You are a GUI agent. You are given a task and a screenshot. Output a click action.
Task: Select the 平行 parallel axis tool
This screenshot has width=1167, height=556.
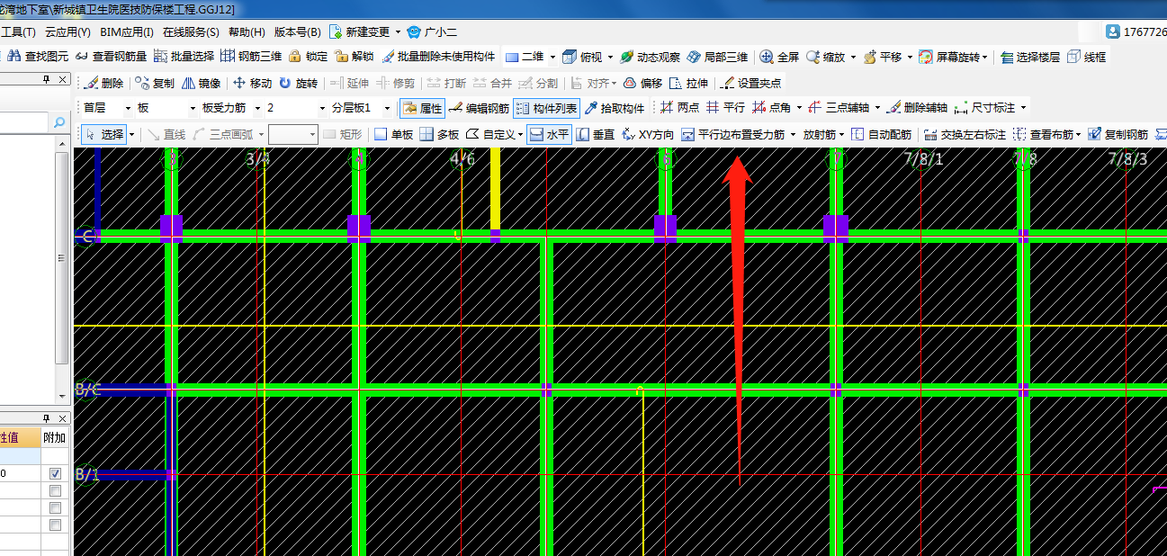tap(725, 107)
